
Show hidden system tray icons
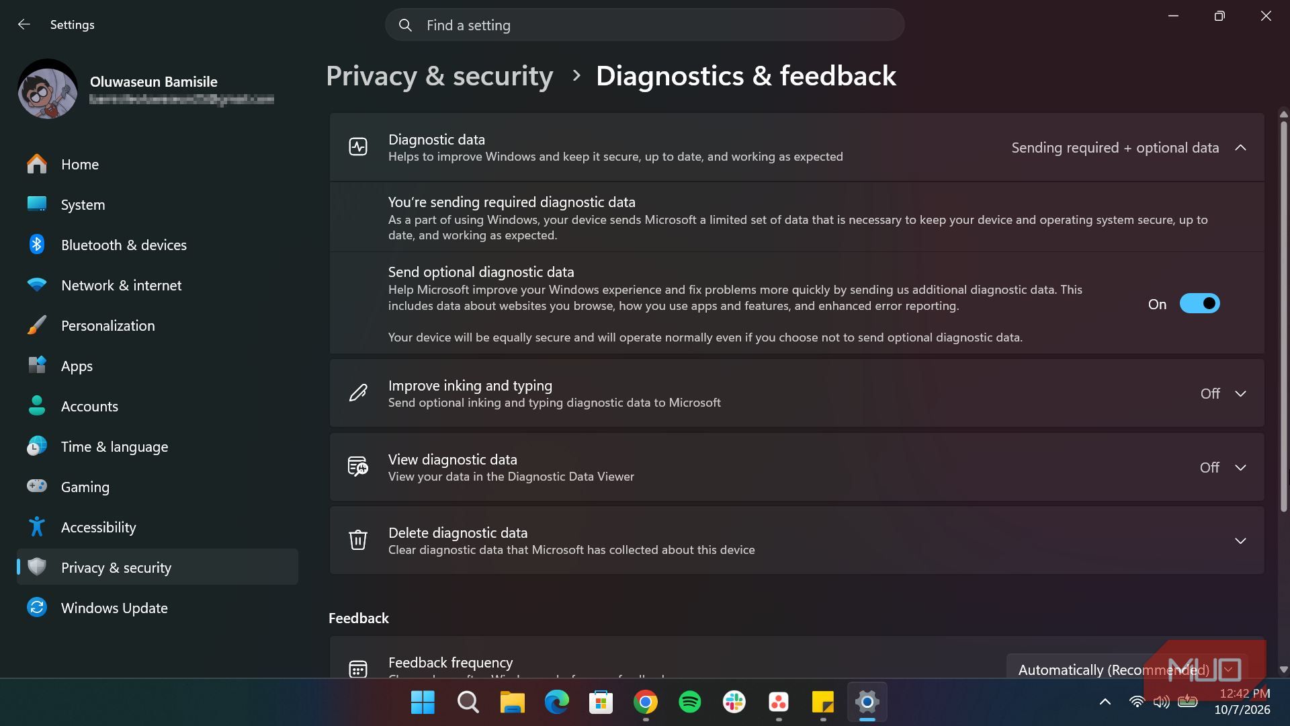pos(1105,702)
